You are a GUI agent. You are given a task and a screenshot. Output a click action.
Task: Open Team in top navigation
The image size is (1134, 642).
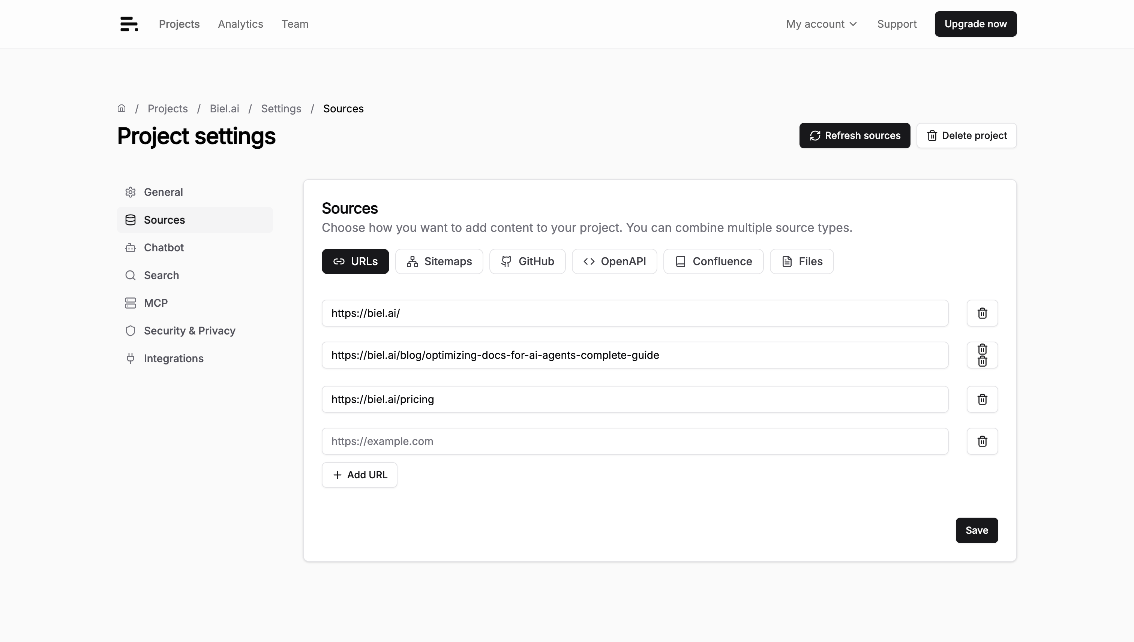[x=295, y=24]
